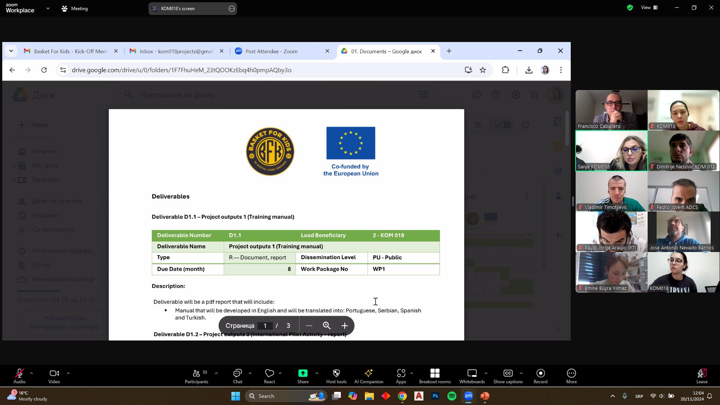Select Sanja KOM018's video tile
The height and width of the screenshot is (405, 720).
coord(611,151)
